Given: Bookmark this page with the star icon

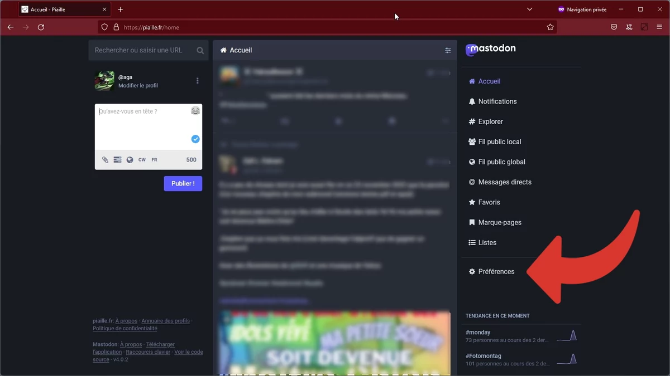Looking at the screenshot, I should pyautogui.click(x=550, y=27).
